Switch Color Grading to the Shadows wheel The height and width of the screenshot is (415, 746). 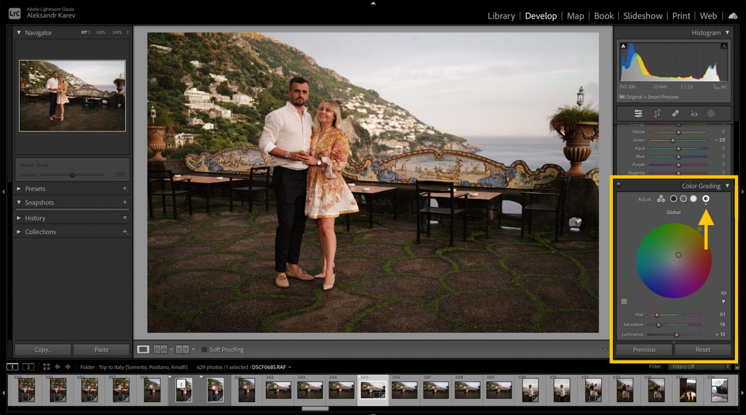[x=674, y=199]
